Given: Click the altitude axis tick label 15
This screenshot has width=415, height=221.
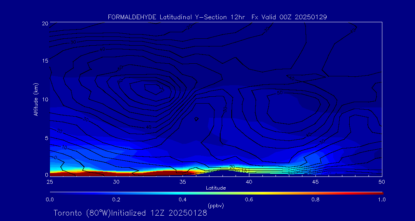Looking at the screenshot, I should pos(45,61).
